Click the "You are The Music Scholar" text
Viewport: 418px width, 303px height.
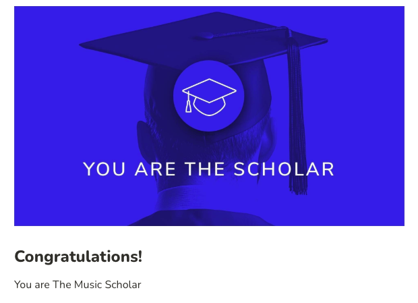tap(78, 285)
